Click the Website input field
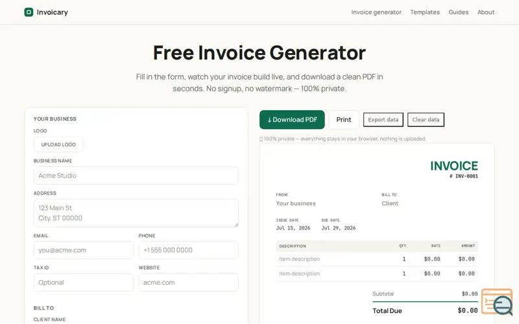Viewport: 519px width, 324px height. pyautogui.click(x=188, y=283)
